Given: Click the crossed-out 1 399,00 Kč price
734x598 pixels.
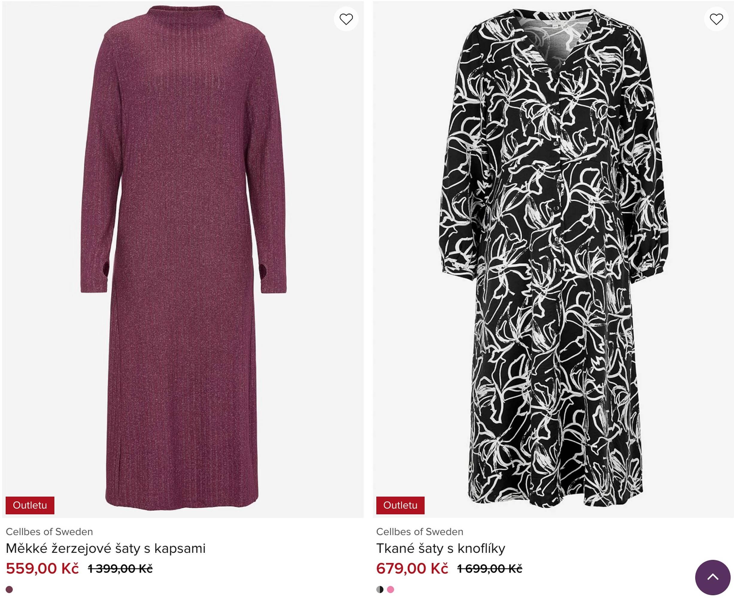Looking at the screenshot, I should coord(120,569).
